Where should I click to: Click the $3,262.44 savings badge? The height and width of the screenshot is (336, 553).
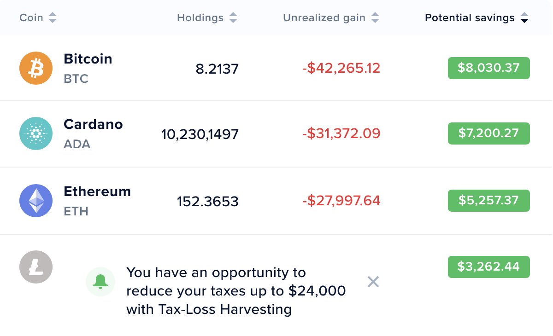click(x=489, y=267)
